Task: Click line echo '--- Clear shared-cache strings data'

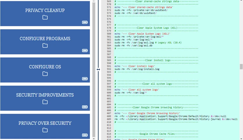Action: pyautogui.click(x=144, y=7)
